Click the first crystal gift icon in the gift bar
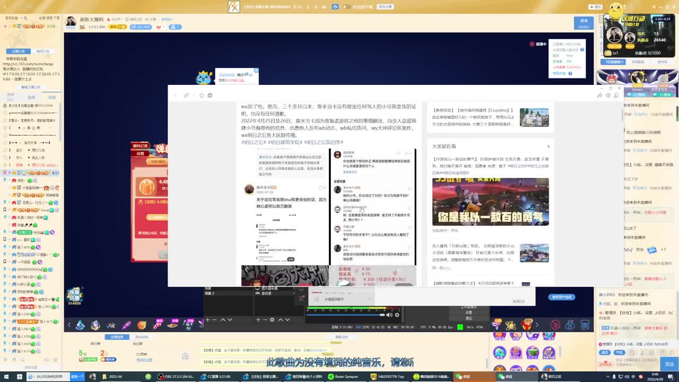The height and width of the screenshot is (382, 679). coord(80,325)
